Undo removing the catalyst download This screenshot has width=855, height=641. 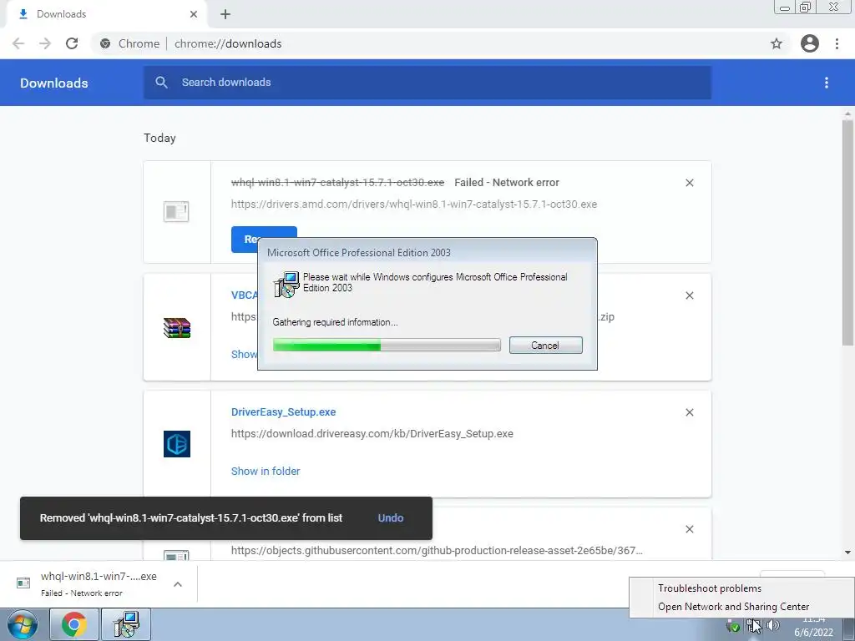pos(391,517)
